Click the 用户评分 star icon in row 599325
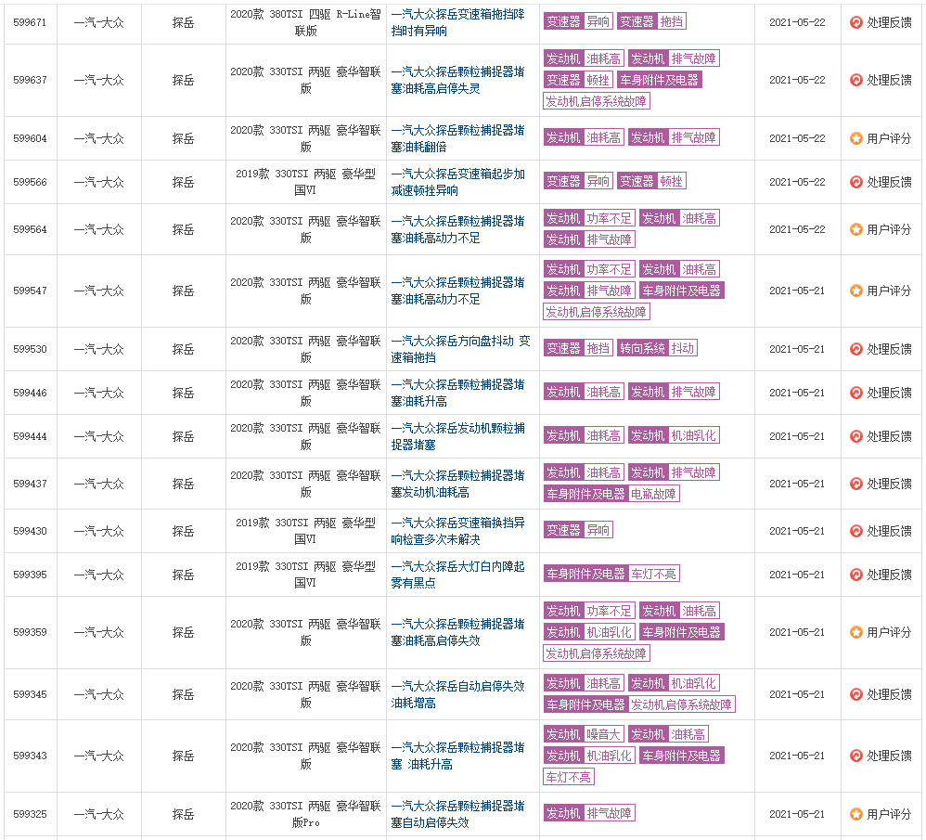The height and width of the screenshot is (840, 926). pos(855,814)
